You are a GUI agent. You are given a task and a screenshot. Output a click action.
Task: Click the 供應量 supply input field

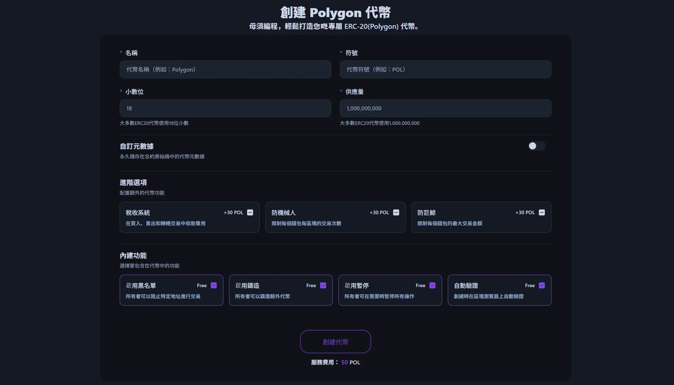[x=445, y=108]
